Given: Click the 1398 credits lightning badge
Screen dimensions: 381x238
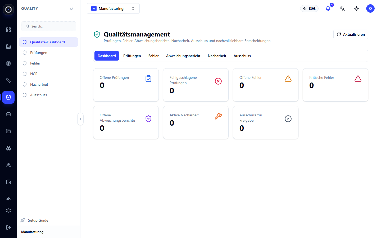Looking at the screenshot, I should click(309, 8).
